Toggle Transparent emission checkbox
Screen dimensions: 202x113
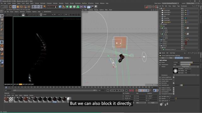pyautogui.click(x=174, y=94)
